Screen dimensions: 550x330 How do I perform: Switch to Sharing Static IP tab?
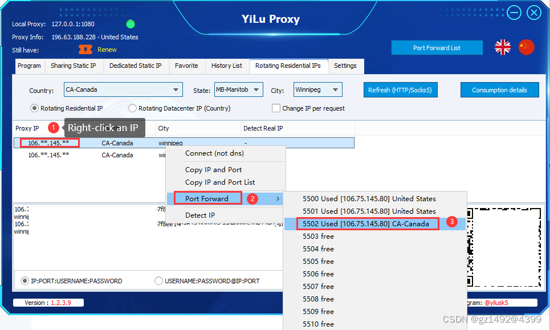point(74,66)
